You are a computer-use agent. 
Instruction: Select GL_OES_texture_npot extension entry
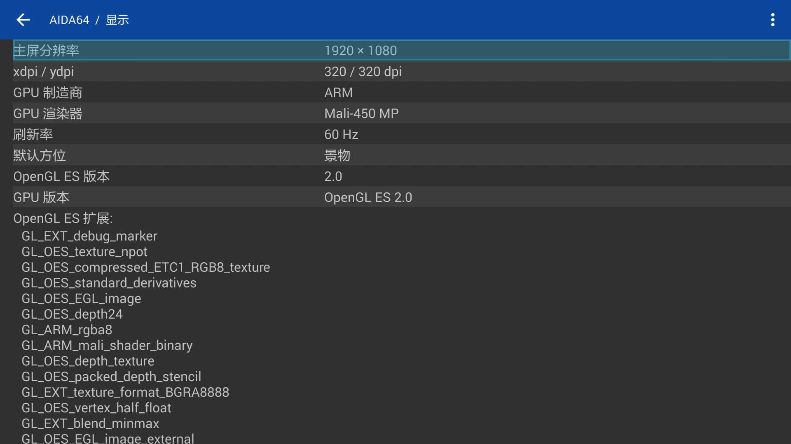pyautogui.click(x=84, y=252)
